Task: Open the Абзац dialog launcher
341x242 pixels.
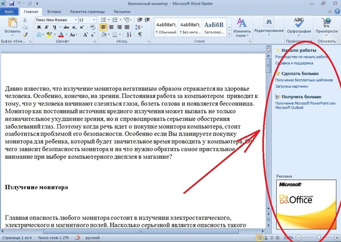Action: pyautogui.click(x=149, y=41)
